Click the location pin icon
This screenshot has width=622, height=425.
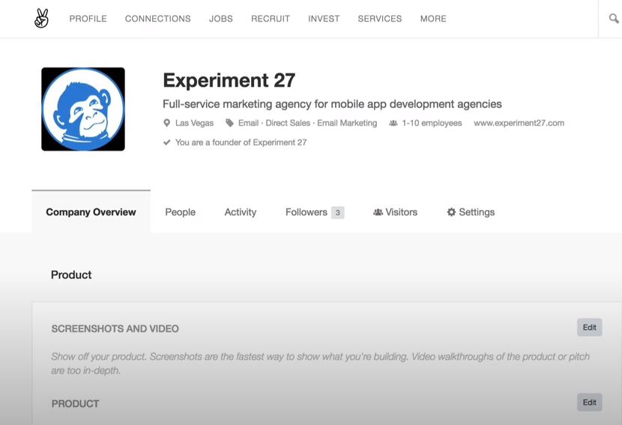(167, 123)
